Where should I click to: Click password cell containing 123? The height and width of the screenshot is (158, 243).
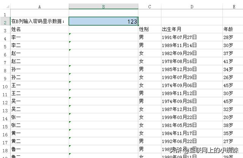click(103, 21)
